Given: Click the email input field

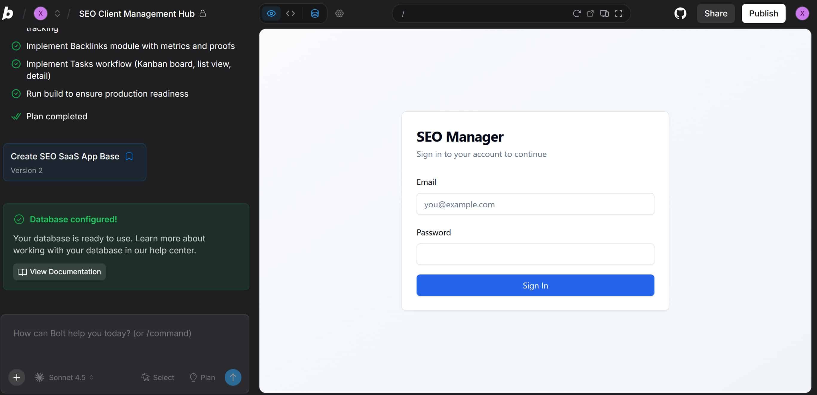Looking at the screenshot, I should pos(535,204).
